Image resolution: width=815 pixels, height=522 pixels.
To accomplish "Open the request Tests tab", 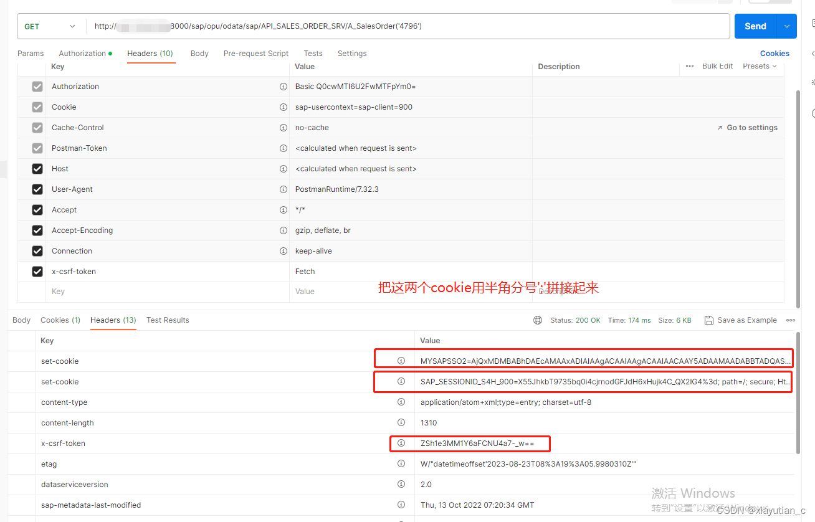I will pos(313,54).
